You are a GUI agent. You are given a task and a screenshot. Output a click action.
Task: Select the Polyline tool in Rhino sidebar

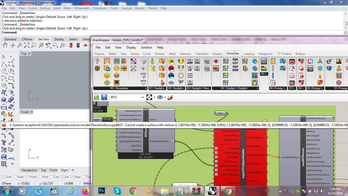click(x=4, y=64)
